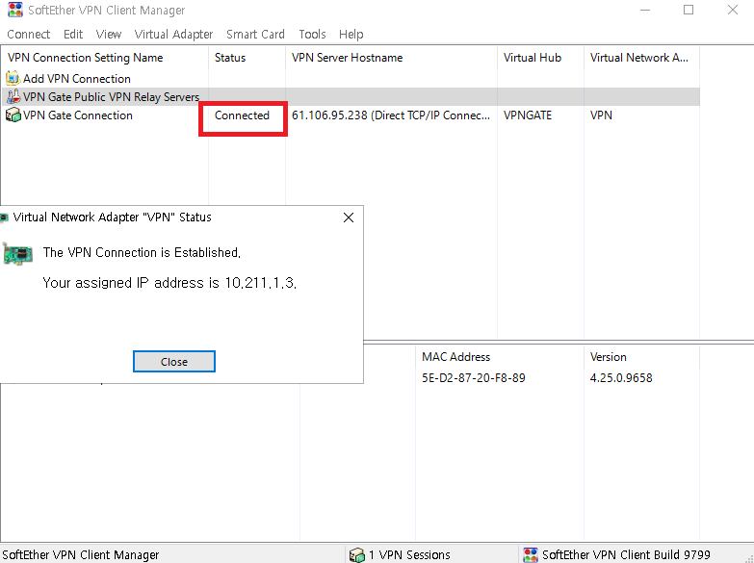Screen dimensions: 754x563
Task: Click the VPN Gate Public Relay Servers icon
Action: (13, 96)
